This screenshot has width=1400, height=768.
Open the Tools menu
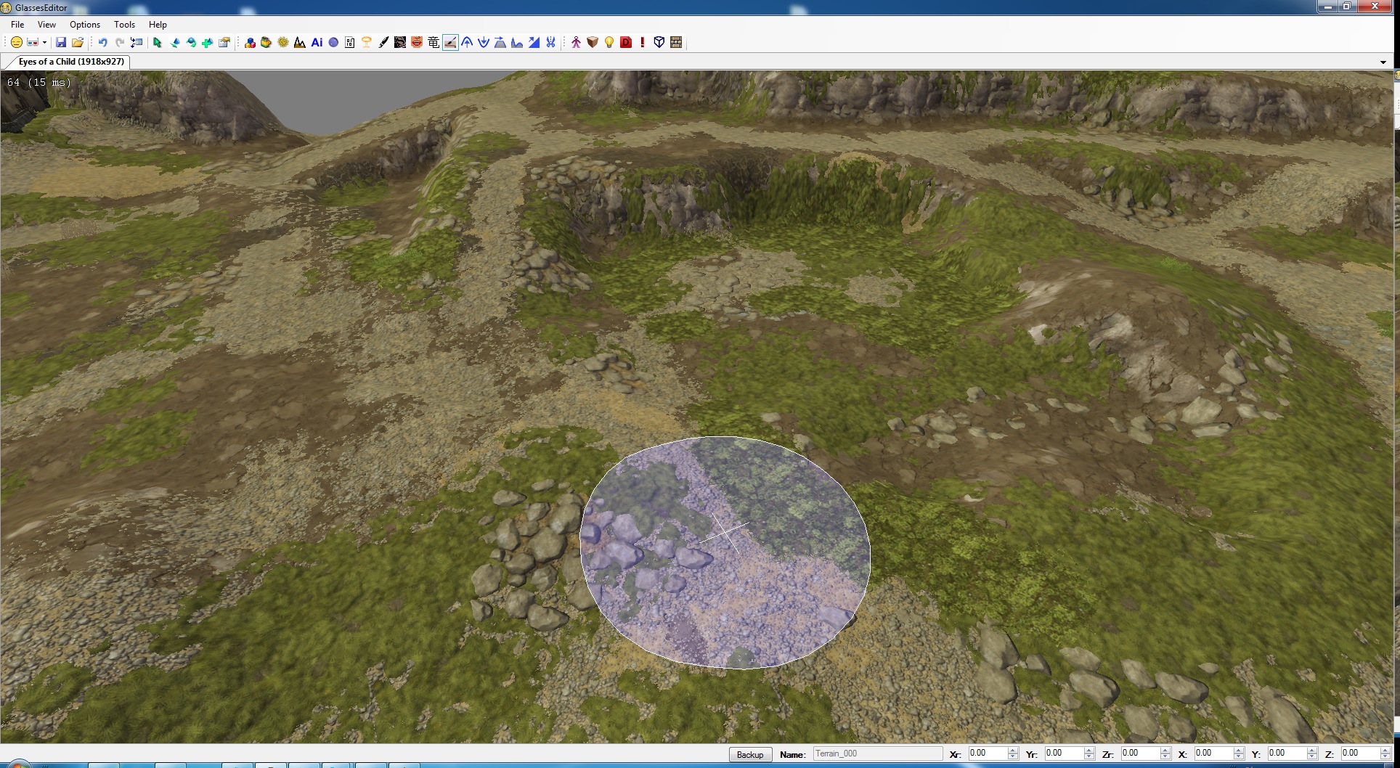(124, 25)
